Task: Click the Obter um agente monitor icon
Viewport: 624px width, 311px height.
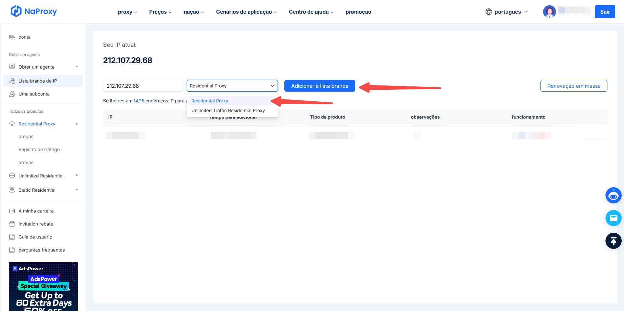Action: [12, 67]
